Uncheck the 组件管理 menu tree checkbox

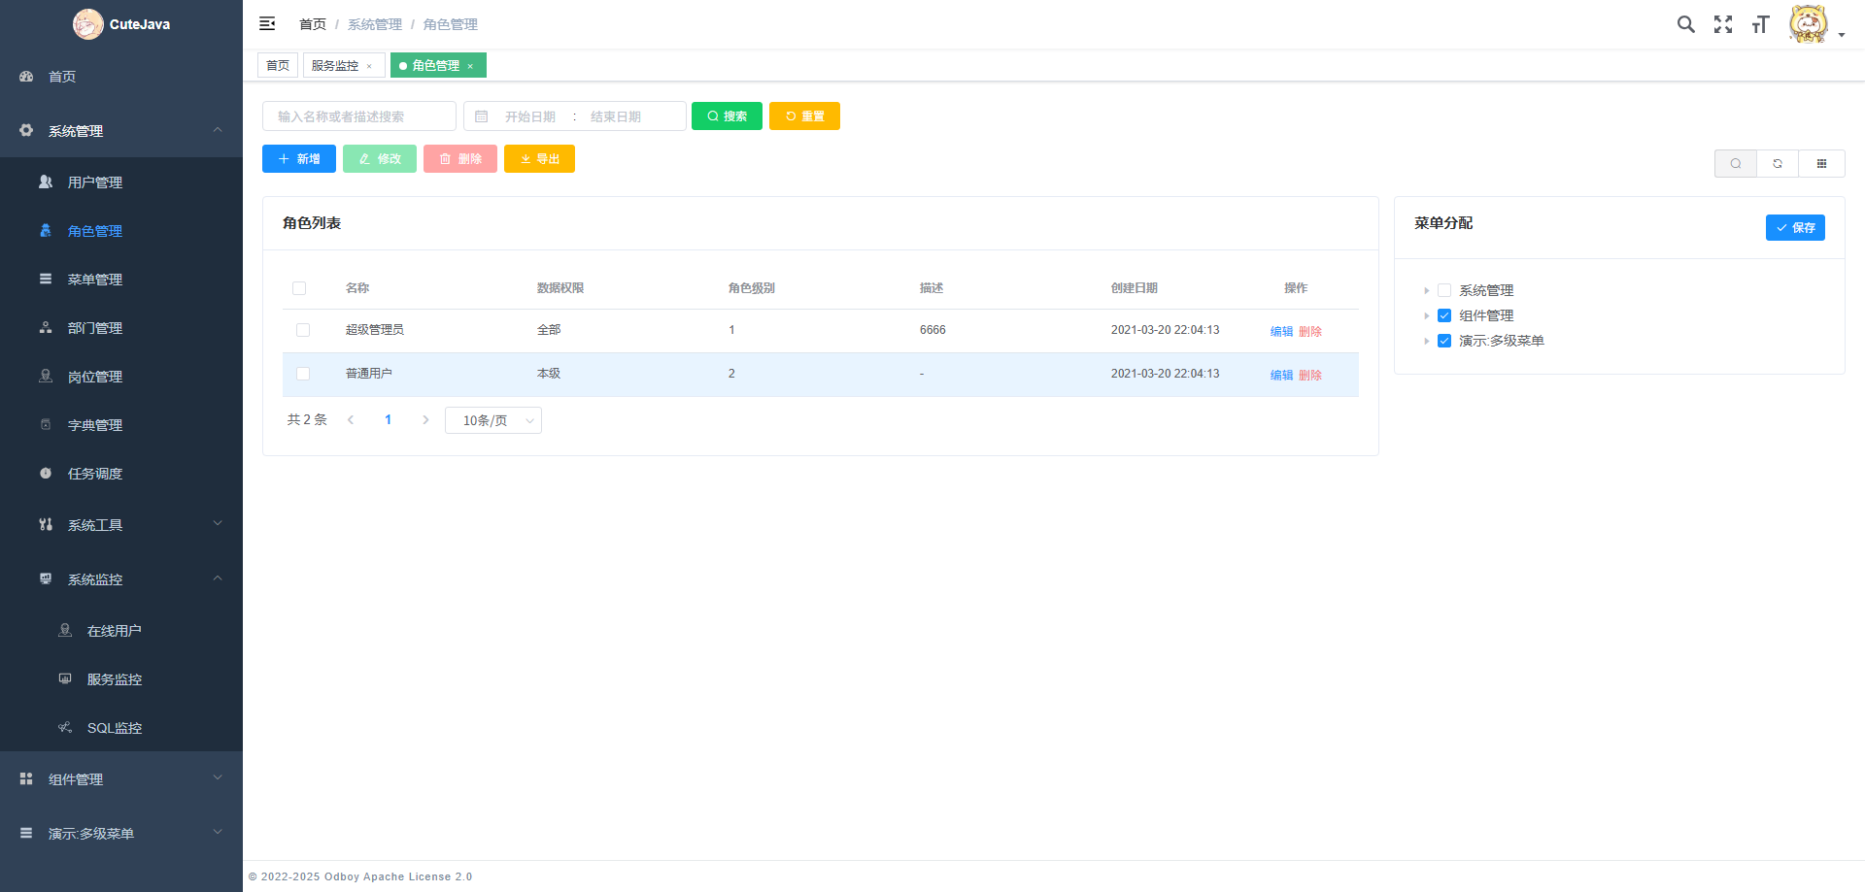[x=1444, y=315]
